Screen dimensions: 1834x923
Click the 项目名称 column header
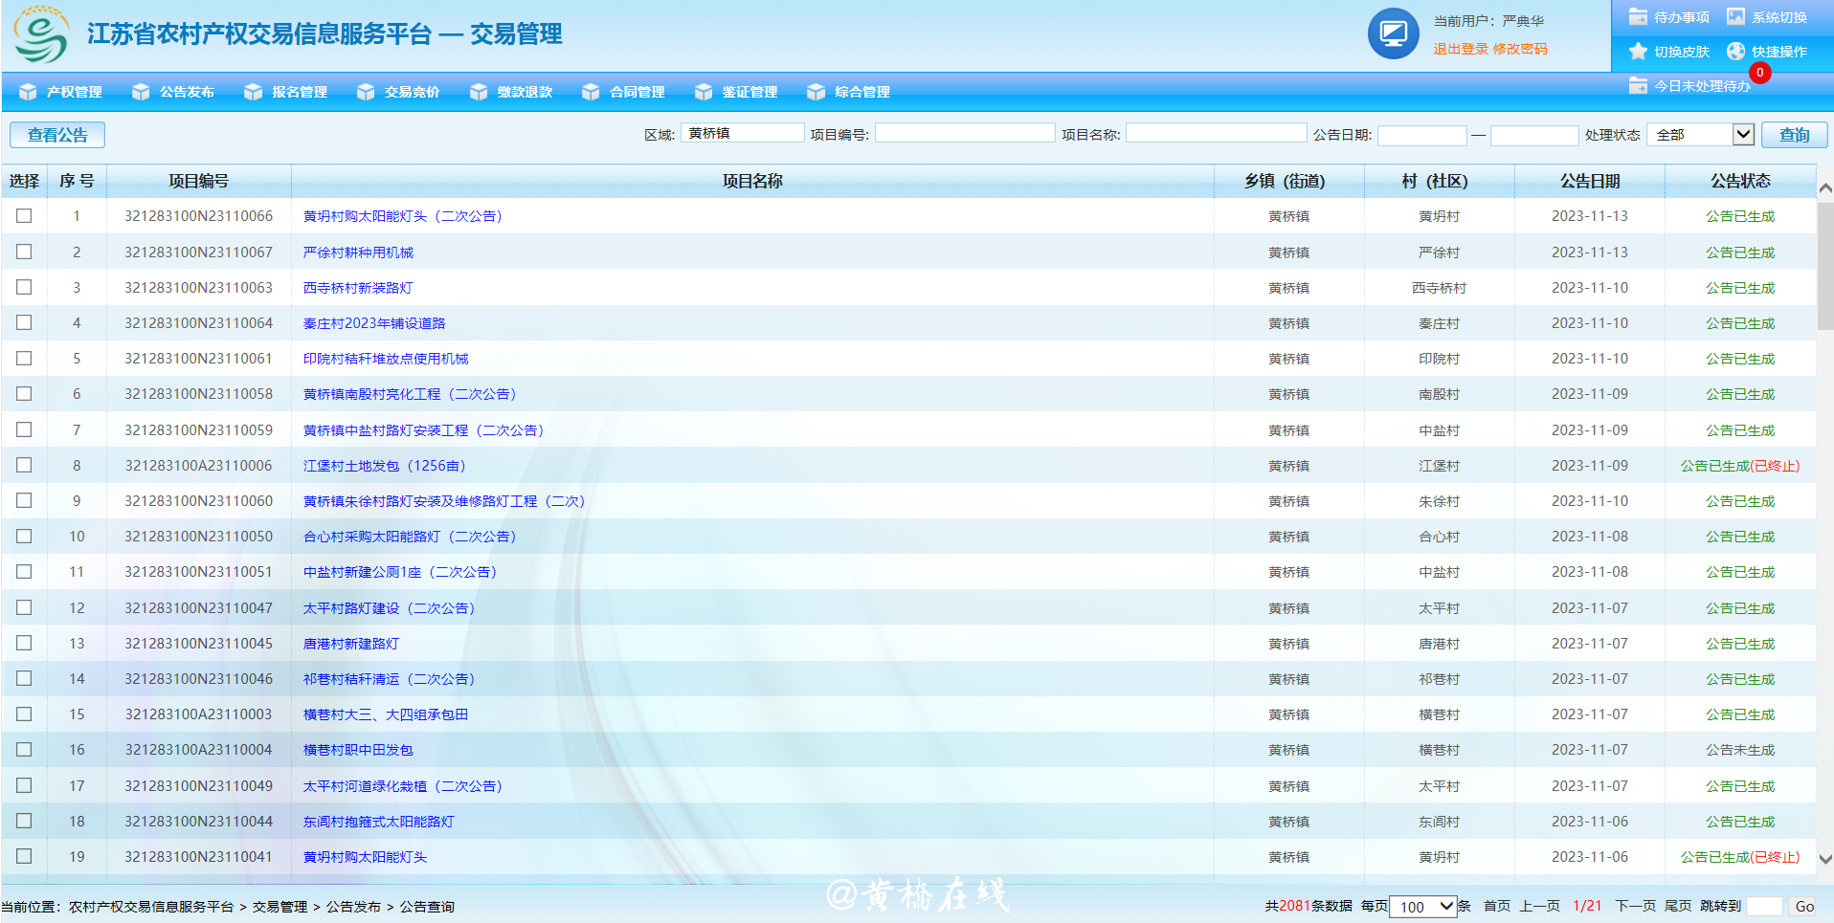tap(752, 181)
